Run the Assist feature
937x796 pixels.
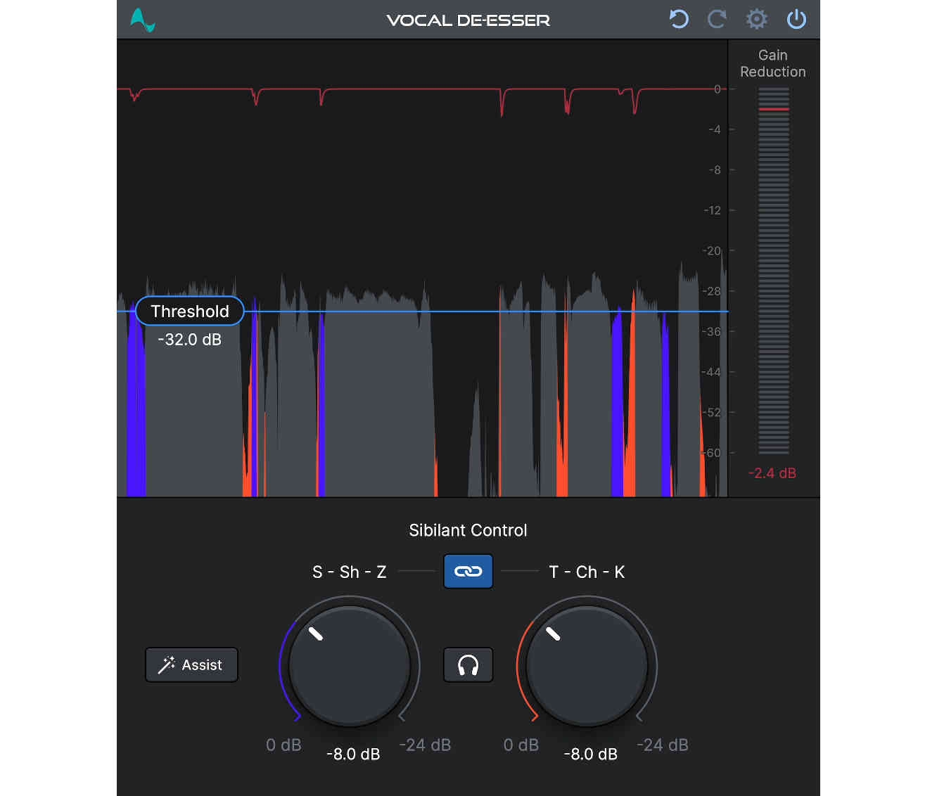pyautogui.click(x=191, y=665)
